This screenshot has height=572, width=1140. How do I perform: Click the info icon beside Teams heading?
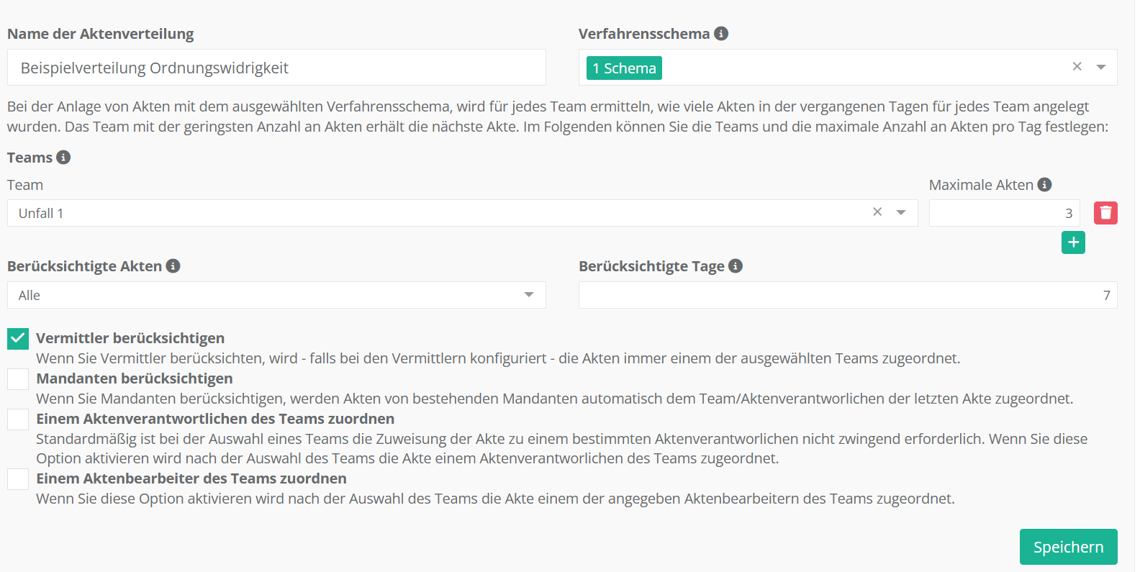(x=63, y=158)
